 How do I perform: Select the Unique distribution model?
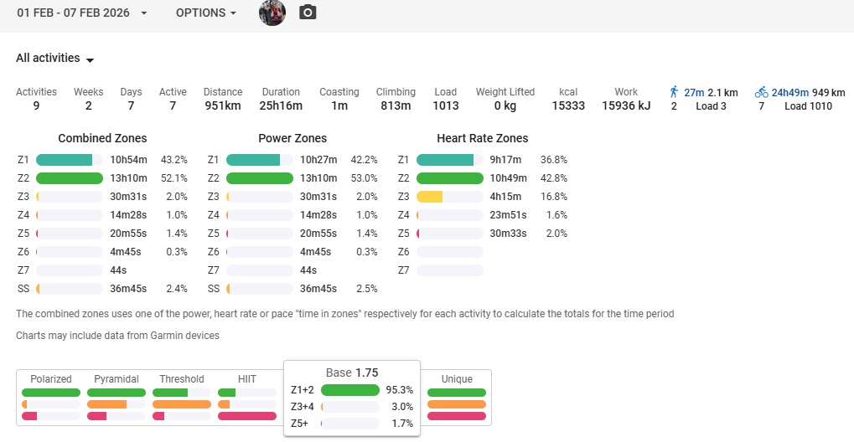click(x=457, y=379)
